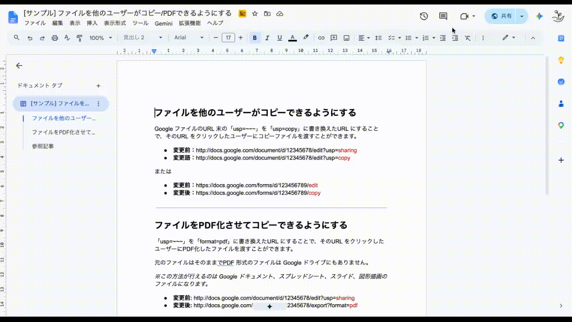Open the ツール menu
This screenshot has height=322, width=572.
click(x=140, y=23)
